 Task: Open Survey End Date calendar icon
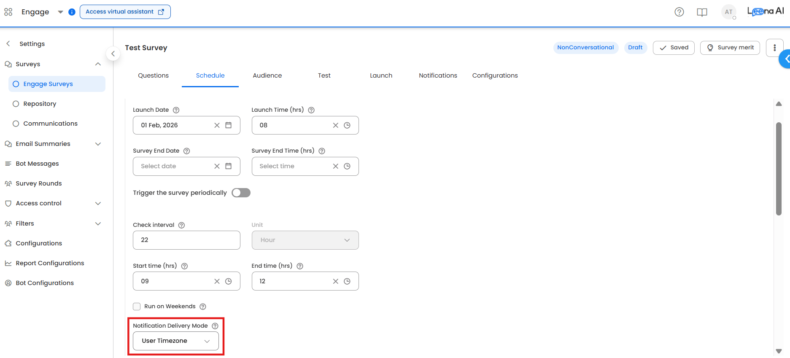[x=228, y=166]
